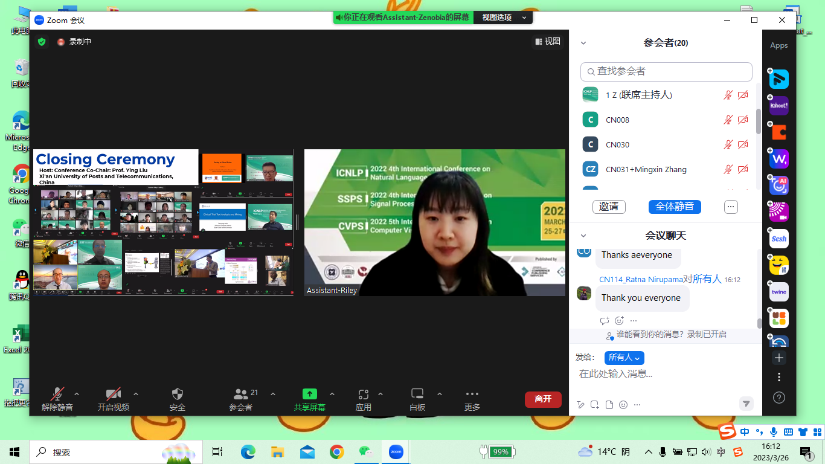Select participant CN030 in list
825x464 pixels.
tap(666, 144)
